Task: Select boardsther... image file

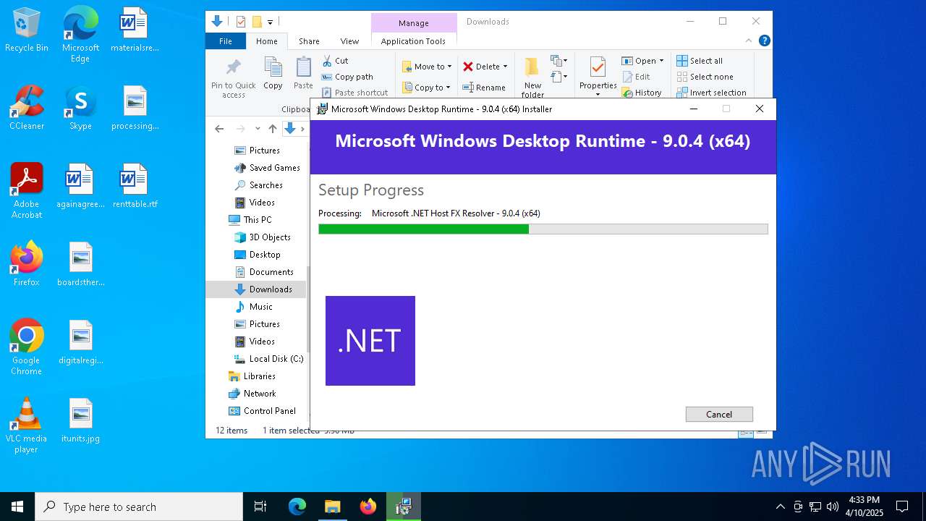Action: coord(80,264)
